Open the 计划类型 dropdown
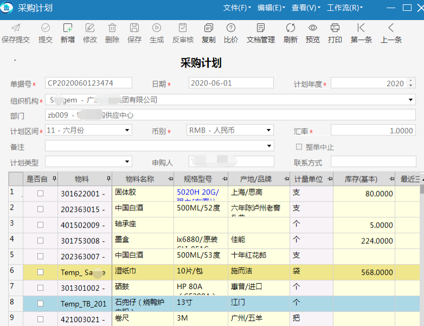This screenshot has width=424, height=326. click(127, 161)
